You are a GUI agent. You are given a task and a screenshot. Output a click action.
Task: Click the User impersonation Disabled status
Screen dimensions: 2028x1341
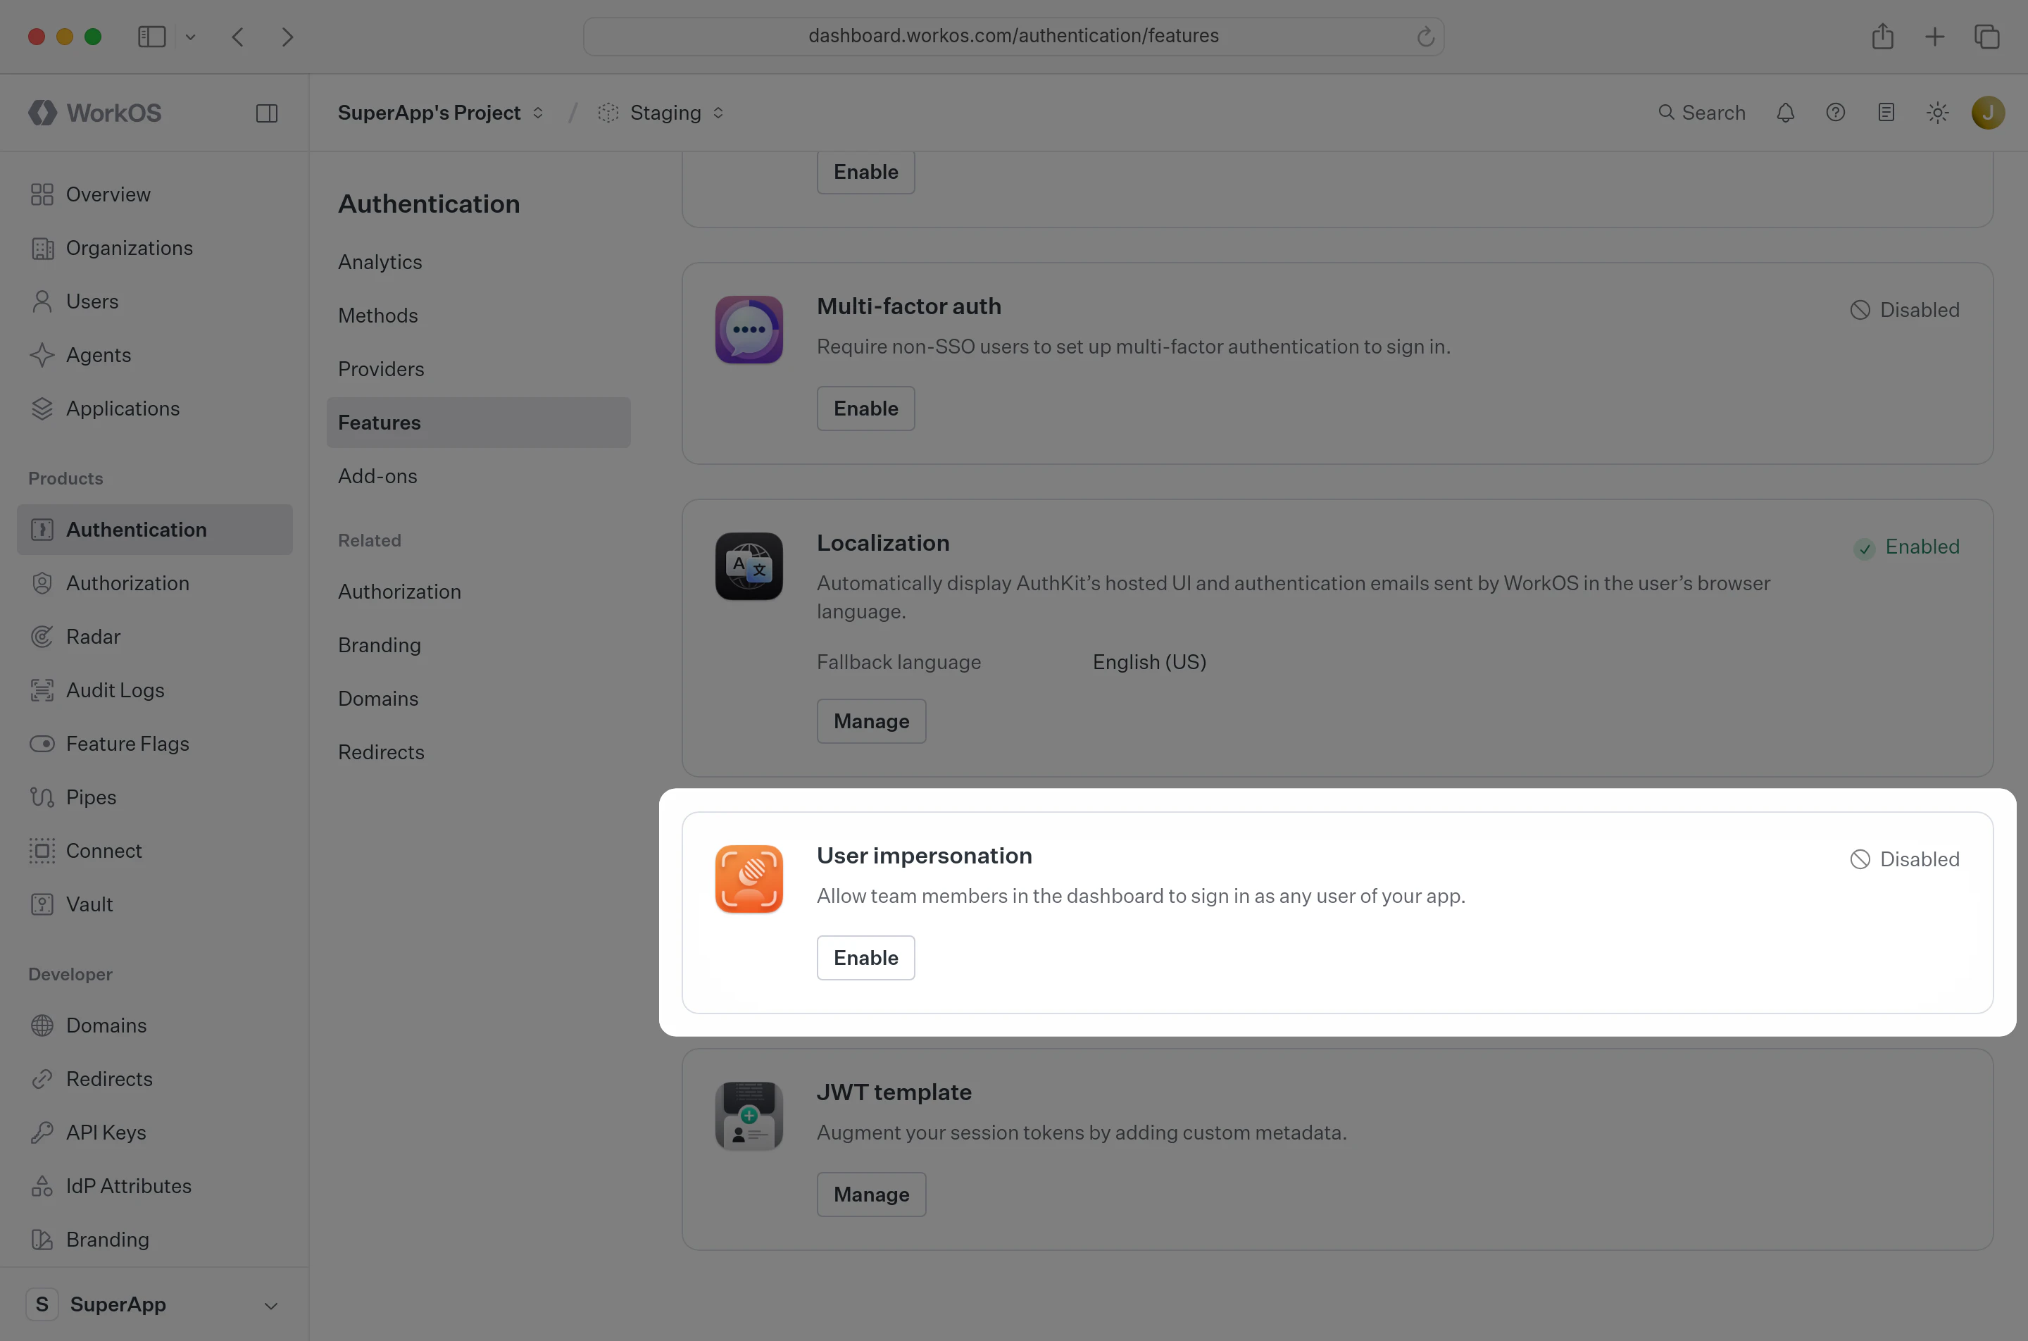[1904, 859]
